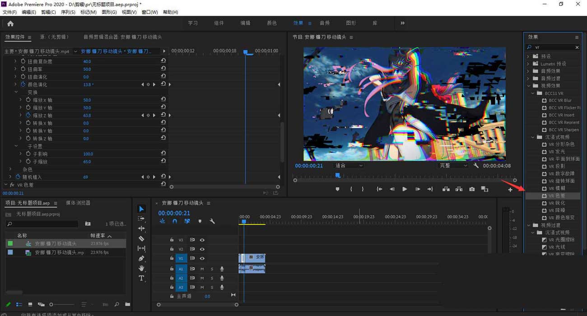Click the Export Frame camera icon
Image resolution: width=587 pixels, height=316 pixels.
click(x=472, y=189)
